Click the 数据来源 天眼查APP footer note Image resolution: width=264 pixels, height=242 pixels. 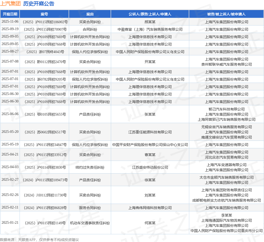coord(39,240)
